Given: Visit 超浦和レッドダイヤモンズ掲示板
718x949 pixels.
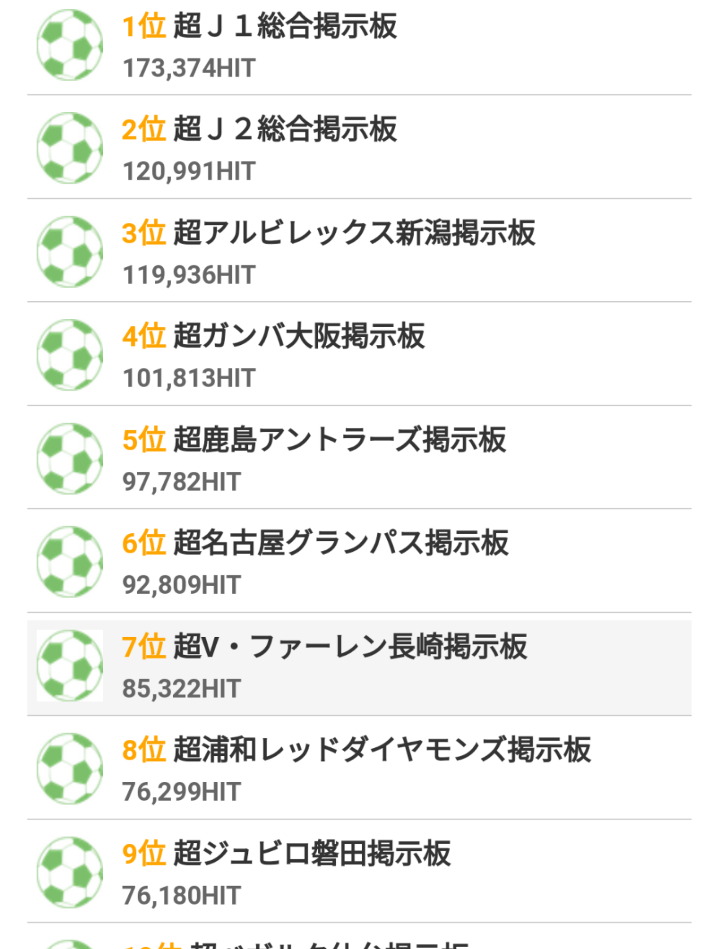Looking at the screenshot, I should pos(382,750).
